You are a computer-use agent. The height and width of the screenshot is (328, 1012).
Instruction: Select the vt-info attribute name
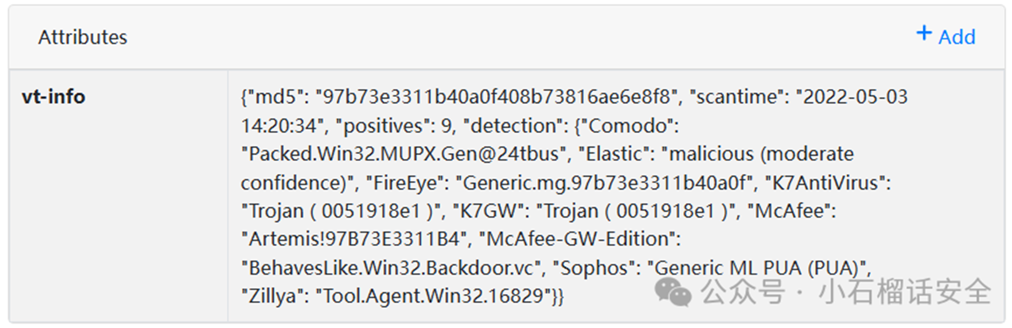53,97
